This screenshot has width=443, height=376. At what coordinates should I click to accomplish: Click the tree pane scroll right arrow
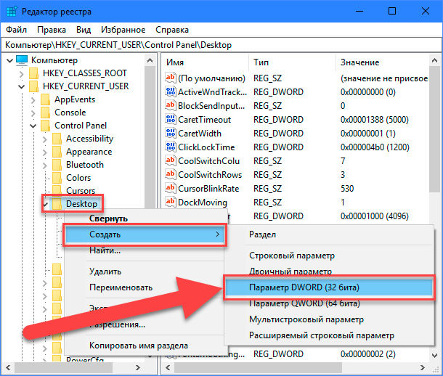(x=138, y=367)
